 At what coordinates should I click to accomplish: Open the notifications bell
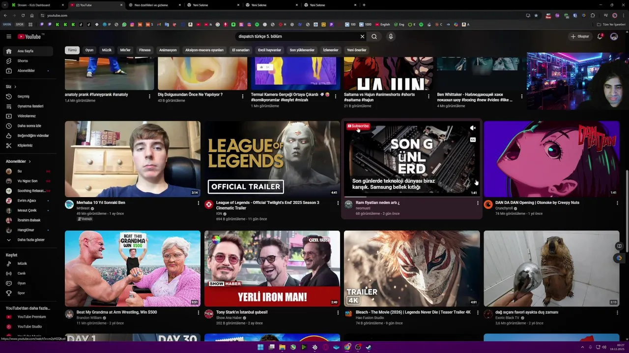[x=600, y=36]
